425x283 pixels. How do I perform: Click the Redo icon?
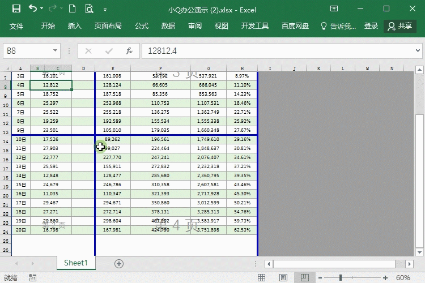tap(53, 9)
